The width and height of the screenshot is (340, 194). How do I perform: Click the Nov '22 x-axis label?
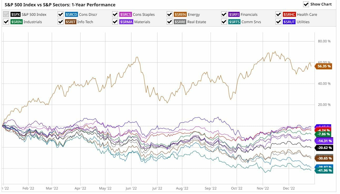(263, 188)
